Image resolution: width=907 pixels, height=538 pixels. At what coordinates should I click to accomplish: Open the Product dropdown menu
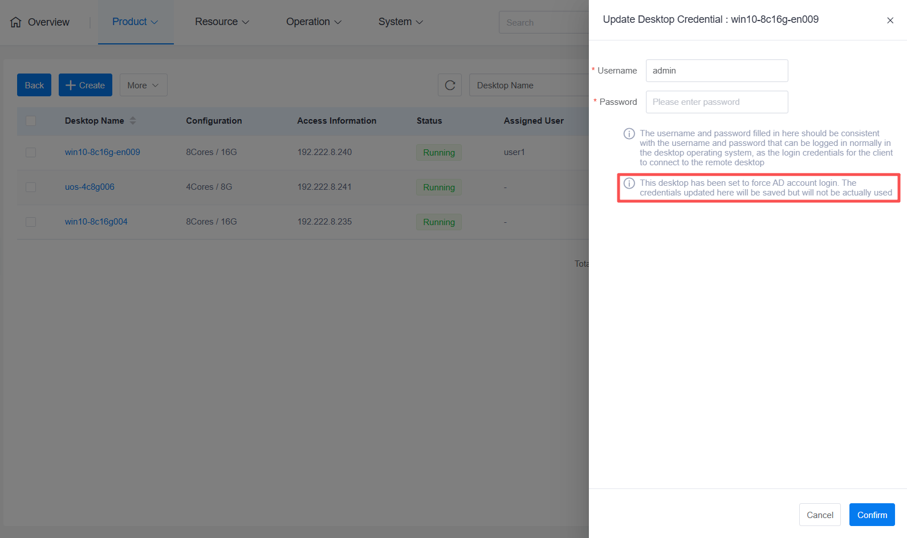point(135,22)
